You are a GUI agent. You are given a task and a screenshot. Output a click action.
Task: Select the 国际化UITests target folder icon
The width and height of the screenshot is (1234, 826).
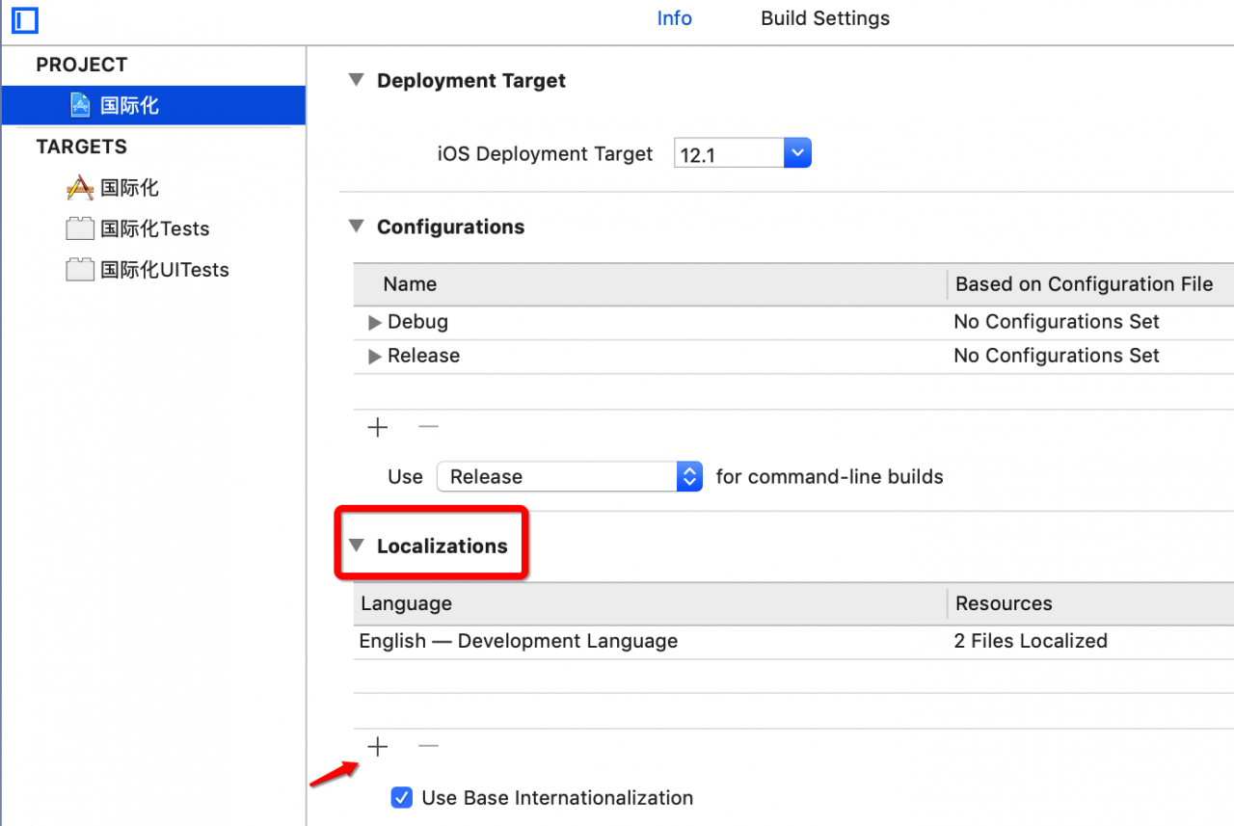[x=80, y=270]
